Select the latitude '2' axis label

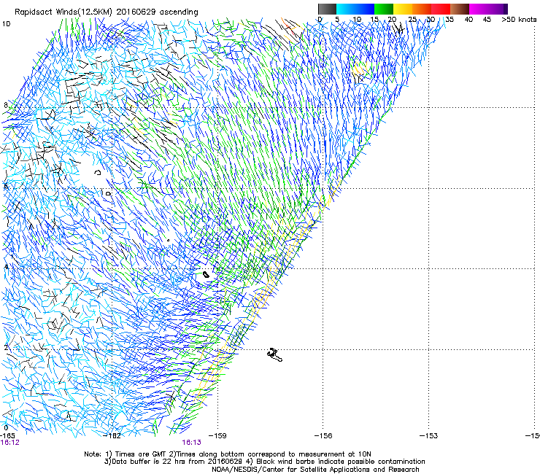click(6, 347)
